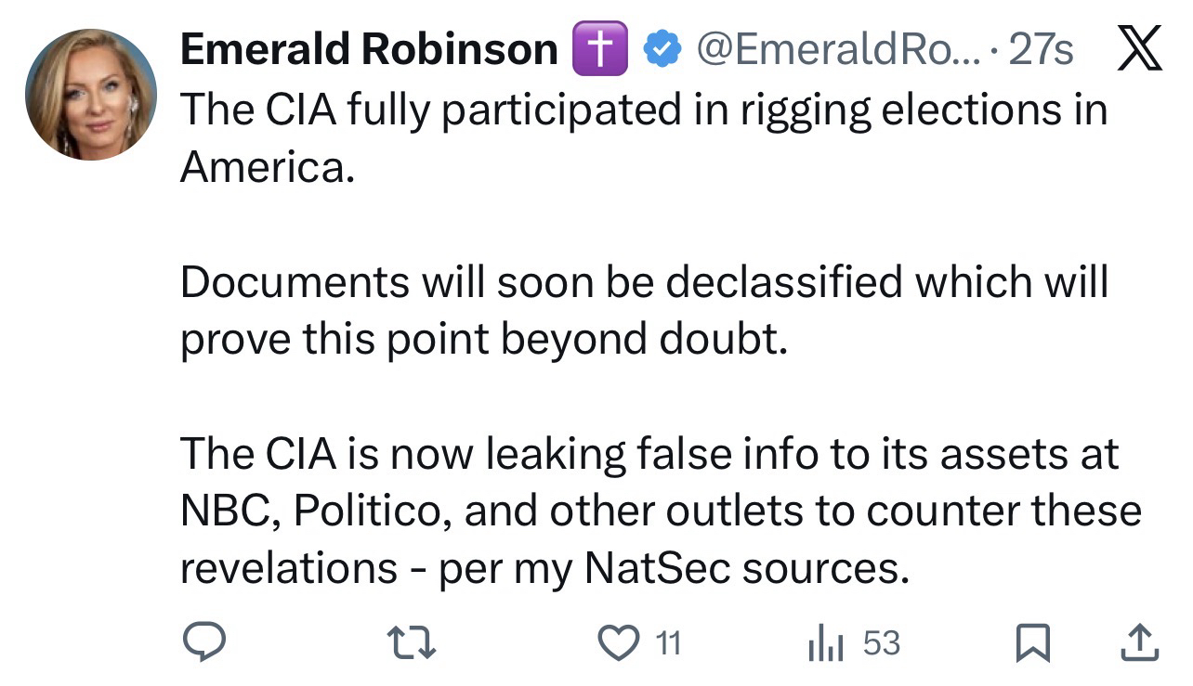Click the blue verified checkmark badge
Viewport: 1193px width, 686px height.
pos(661,49)
